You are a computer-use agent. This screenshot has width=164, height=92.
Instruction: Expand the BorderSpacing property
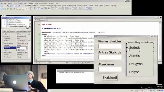3,43
